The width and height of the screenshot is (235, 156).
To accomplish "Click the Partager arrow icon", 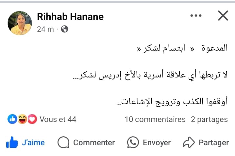I will pyautogui.click(x=189, y=143).
